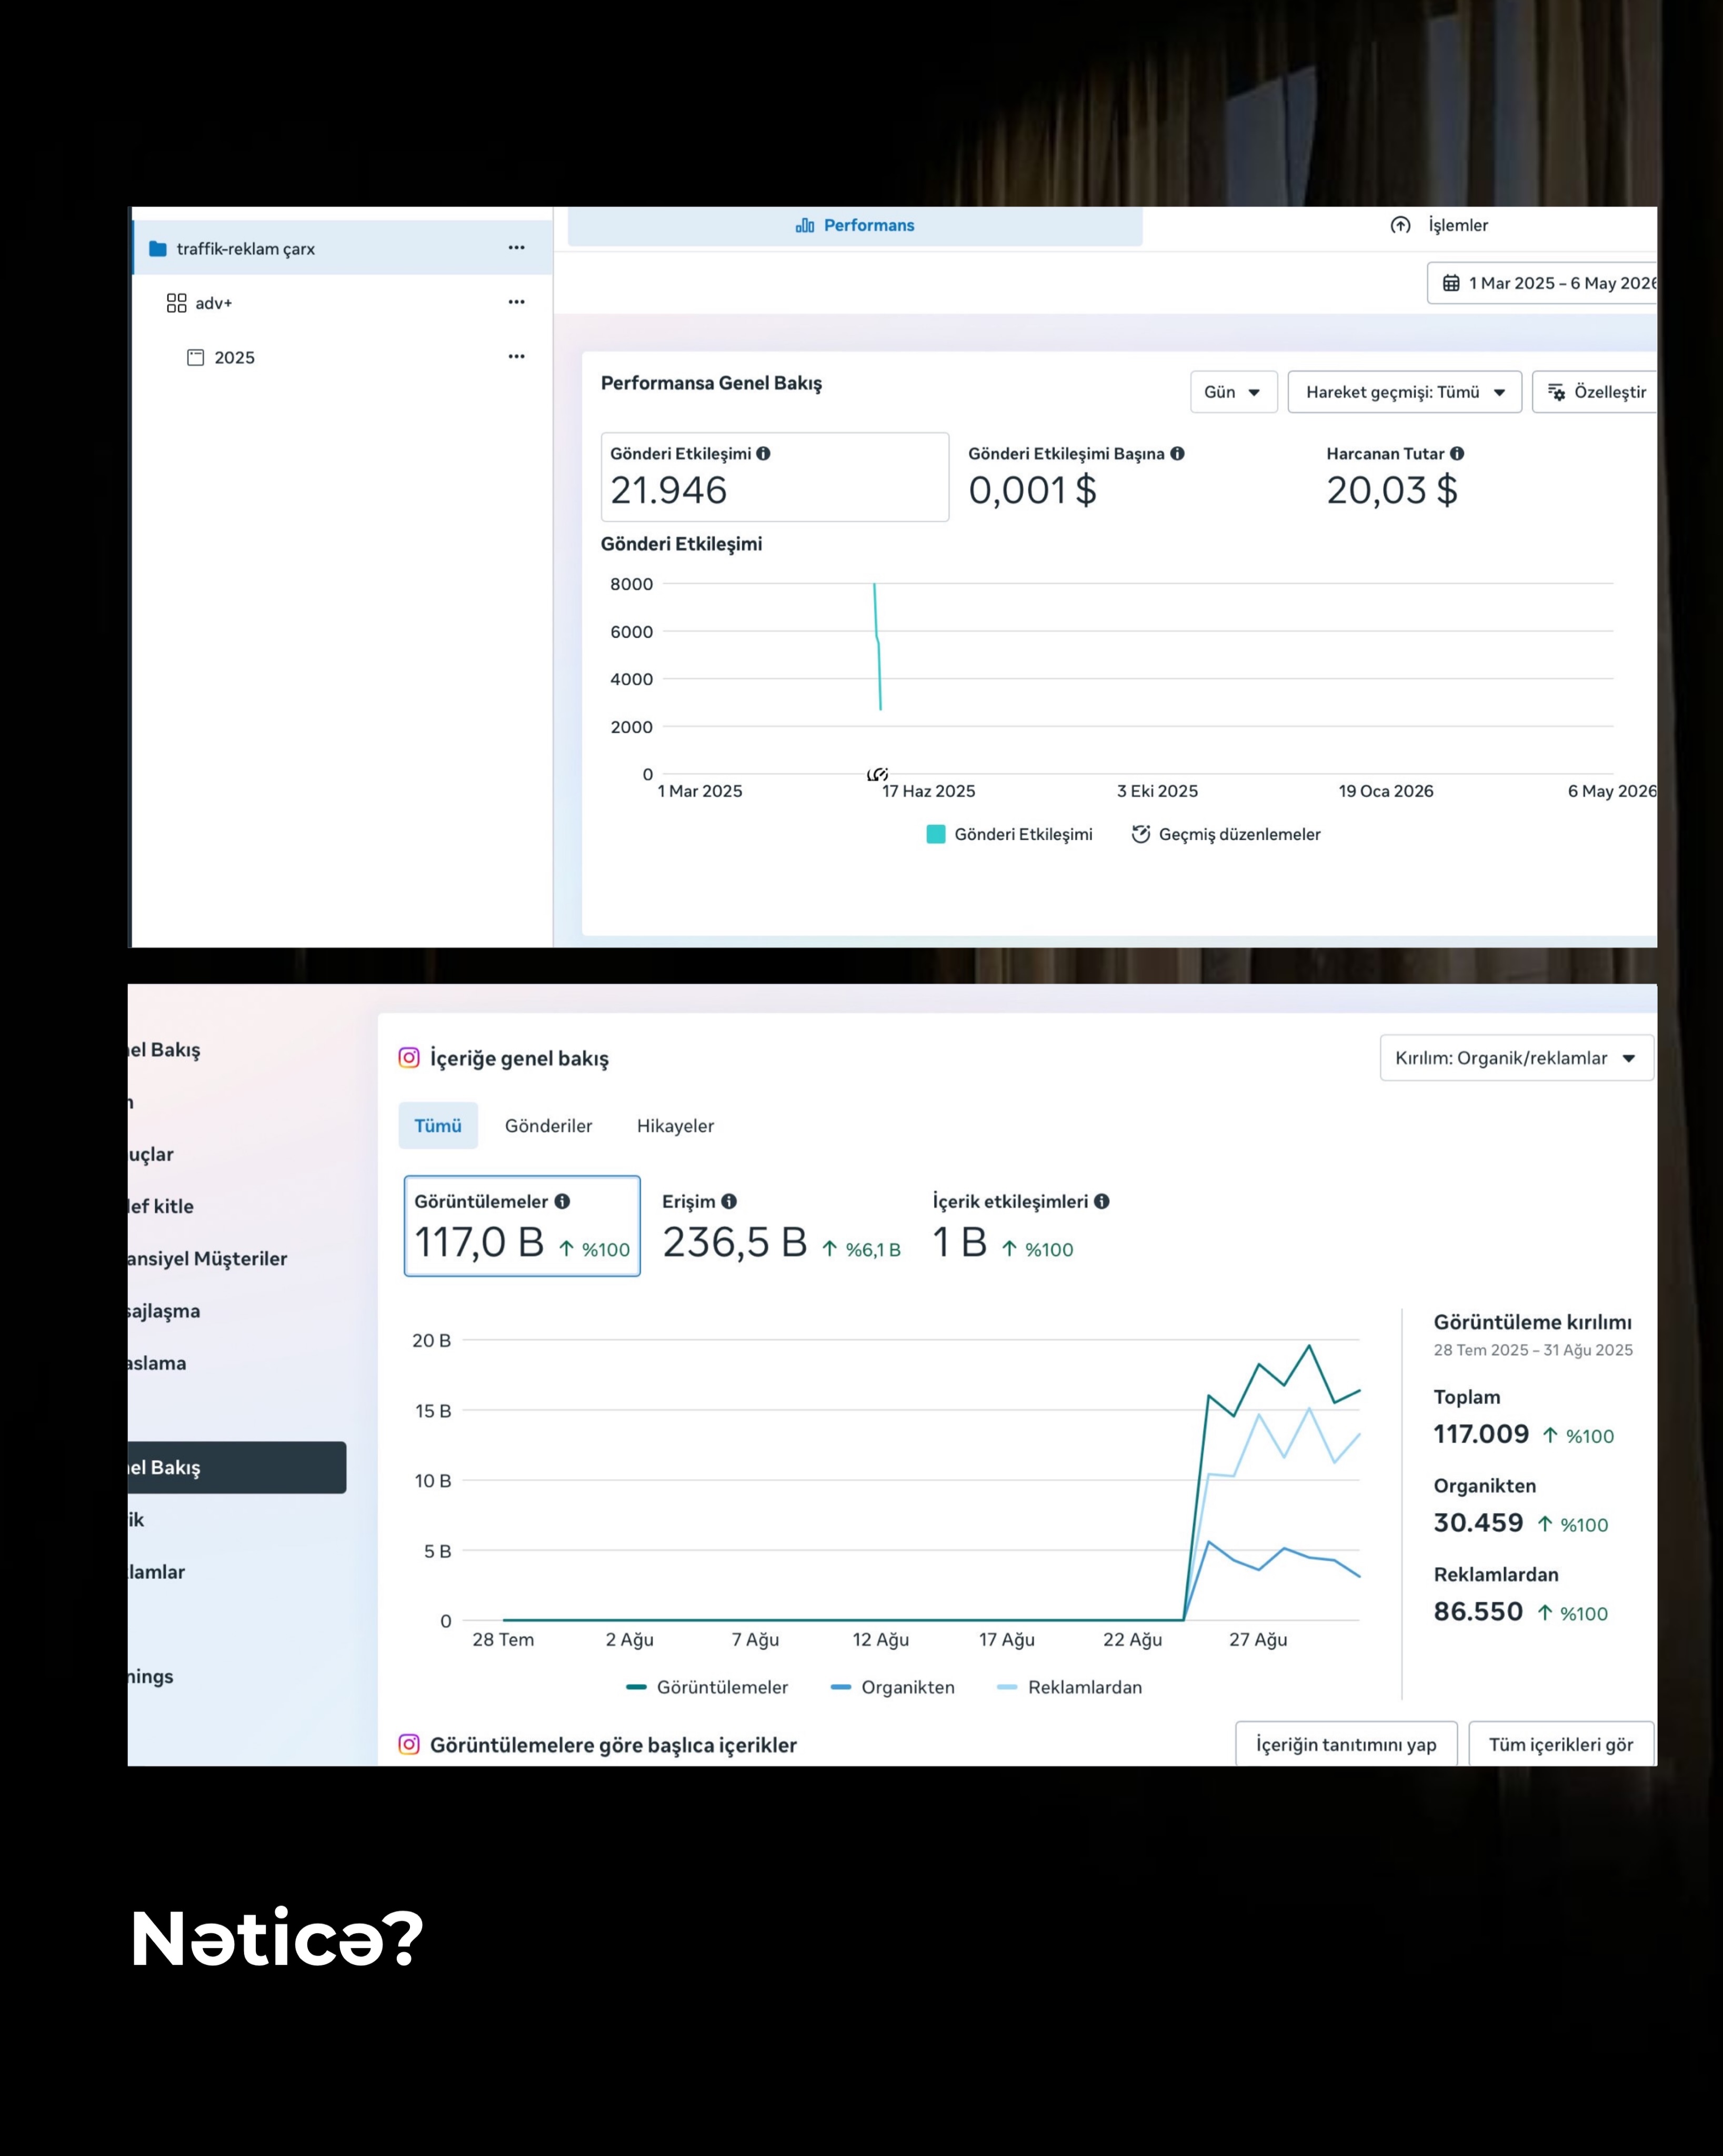1723x2156 pixels.
Task: Toggle the Organikten legend entry
Action: [x=892, y=1687]
